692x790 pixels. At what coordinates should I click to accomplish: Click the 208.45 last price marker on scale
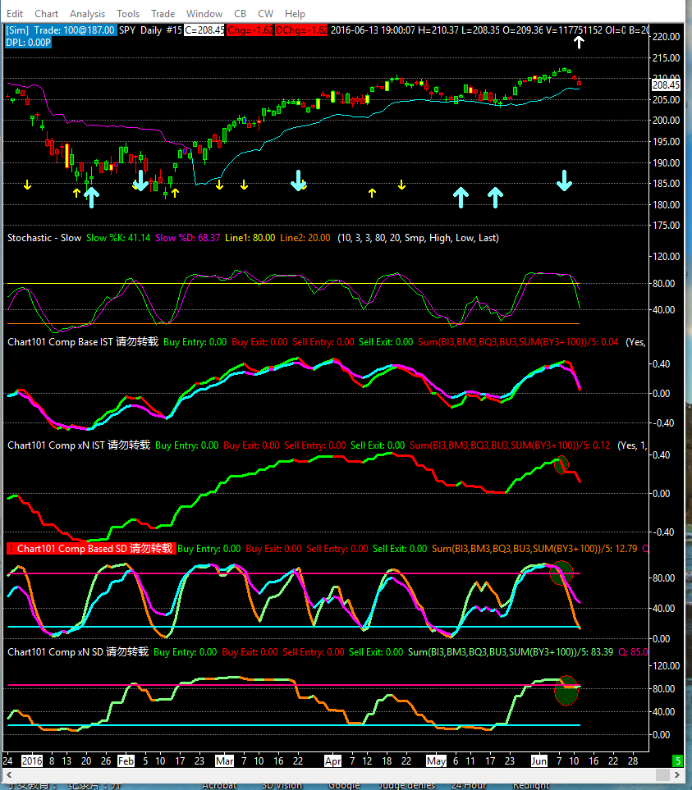click(665, 84)
